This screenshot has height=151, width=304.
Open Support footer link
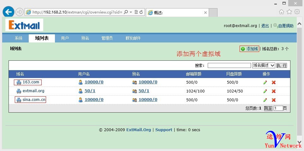tap(164, 130)
